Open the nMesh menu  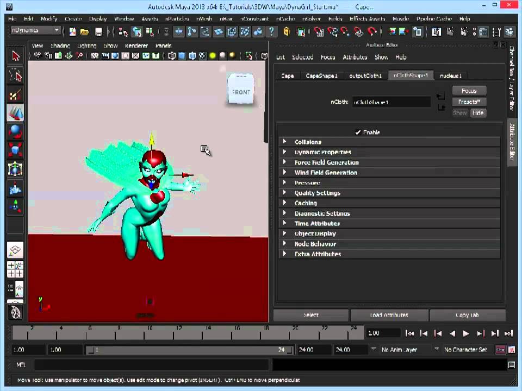(x=204, y=18)
